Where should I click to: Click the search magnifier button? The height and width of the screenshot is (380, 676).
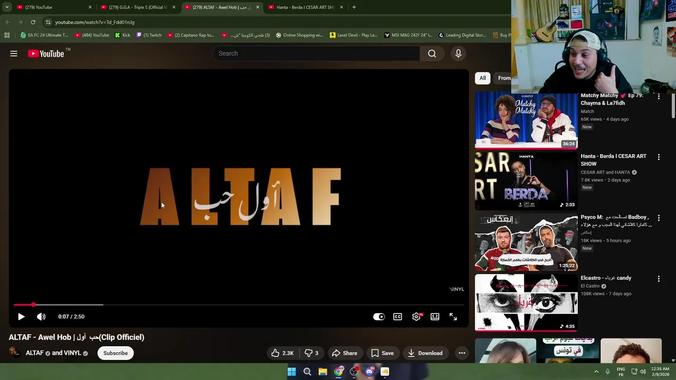tap(432, 53)
